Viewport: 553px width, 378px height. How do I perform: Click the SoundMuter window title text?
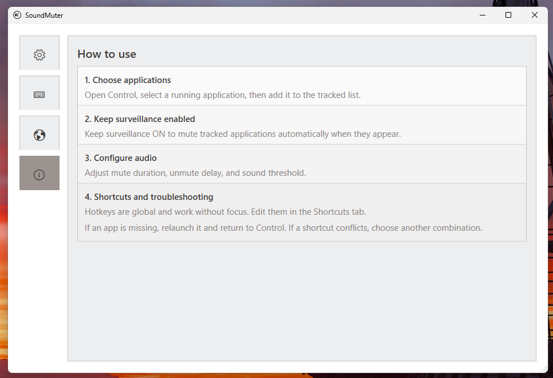[44, 15]
